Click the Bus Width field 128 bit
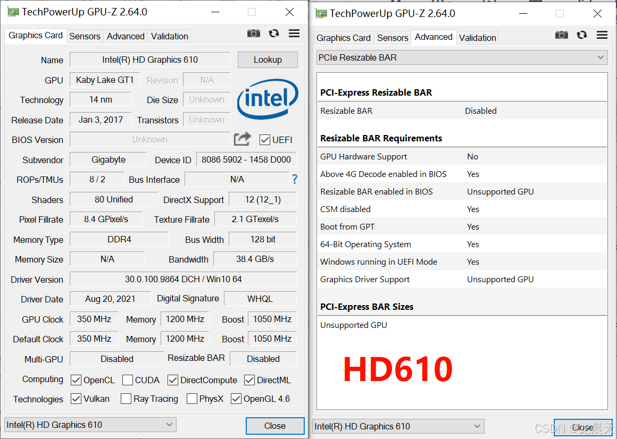The width and height of the screenshot is (617, 439). coord(263,239)
